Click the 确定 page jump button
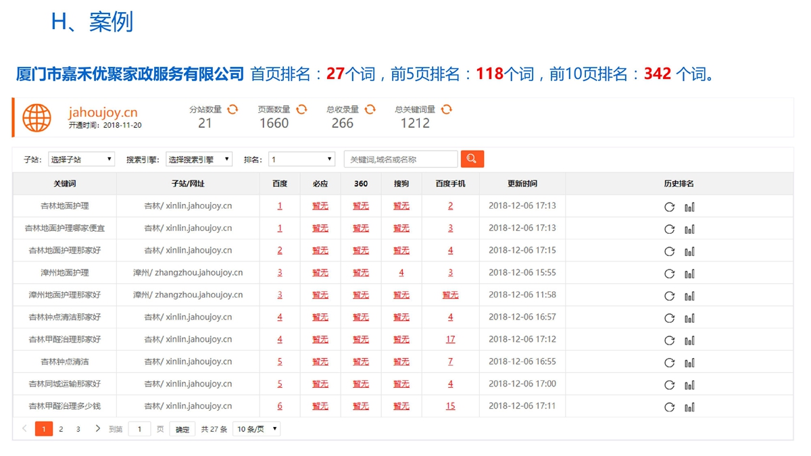 click(x=182, y=429)
